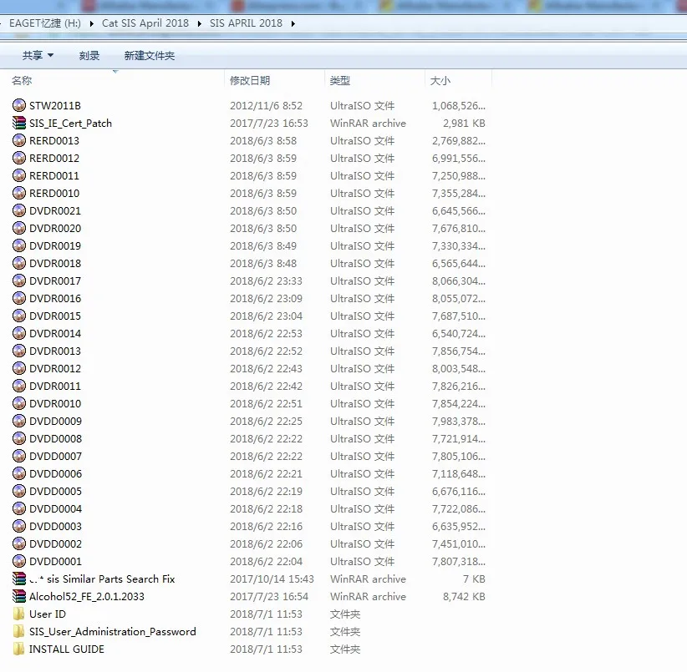
Task: Click the size 8,066,304 of DVDR0017
Action: (459, 280)
